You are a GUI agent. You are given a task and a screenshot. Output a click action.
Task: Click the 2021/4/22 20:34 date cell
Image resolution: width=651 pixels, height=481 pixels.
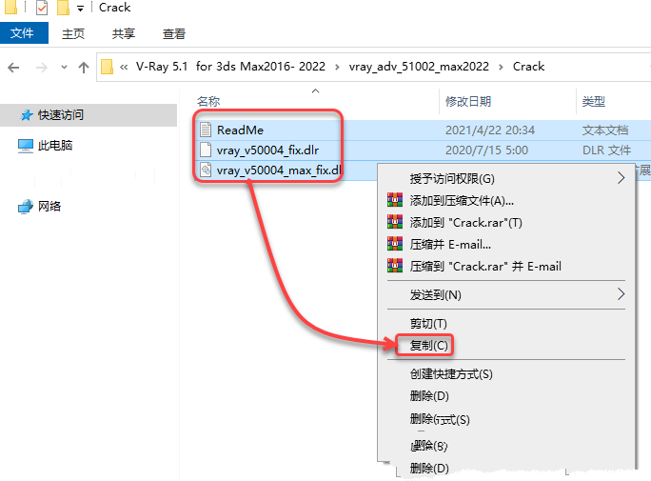tap(490, 130)
